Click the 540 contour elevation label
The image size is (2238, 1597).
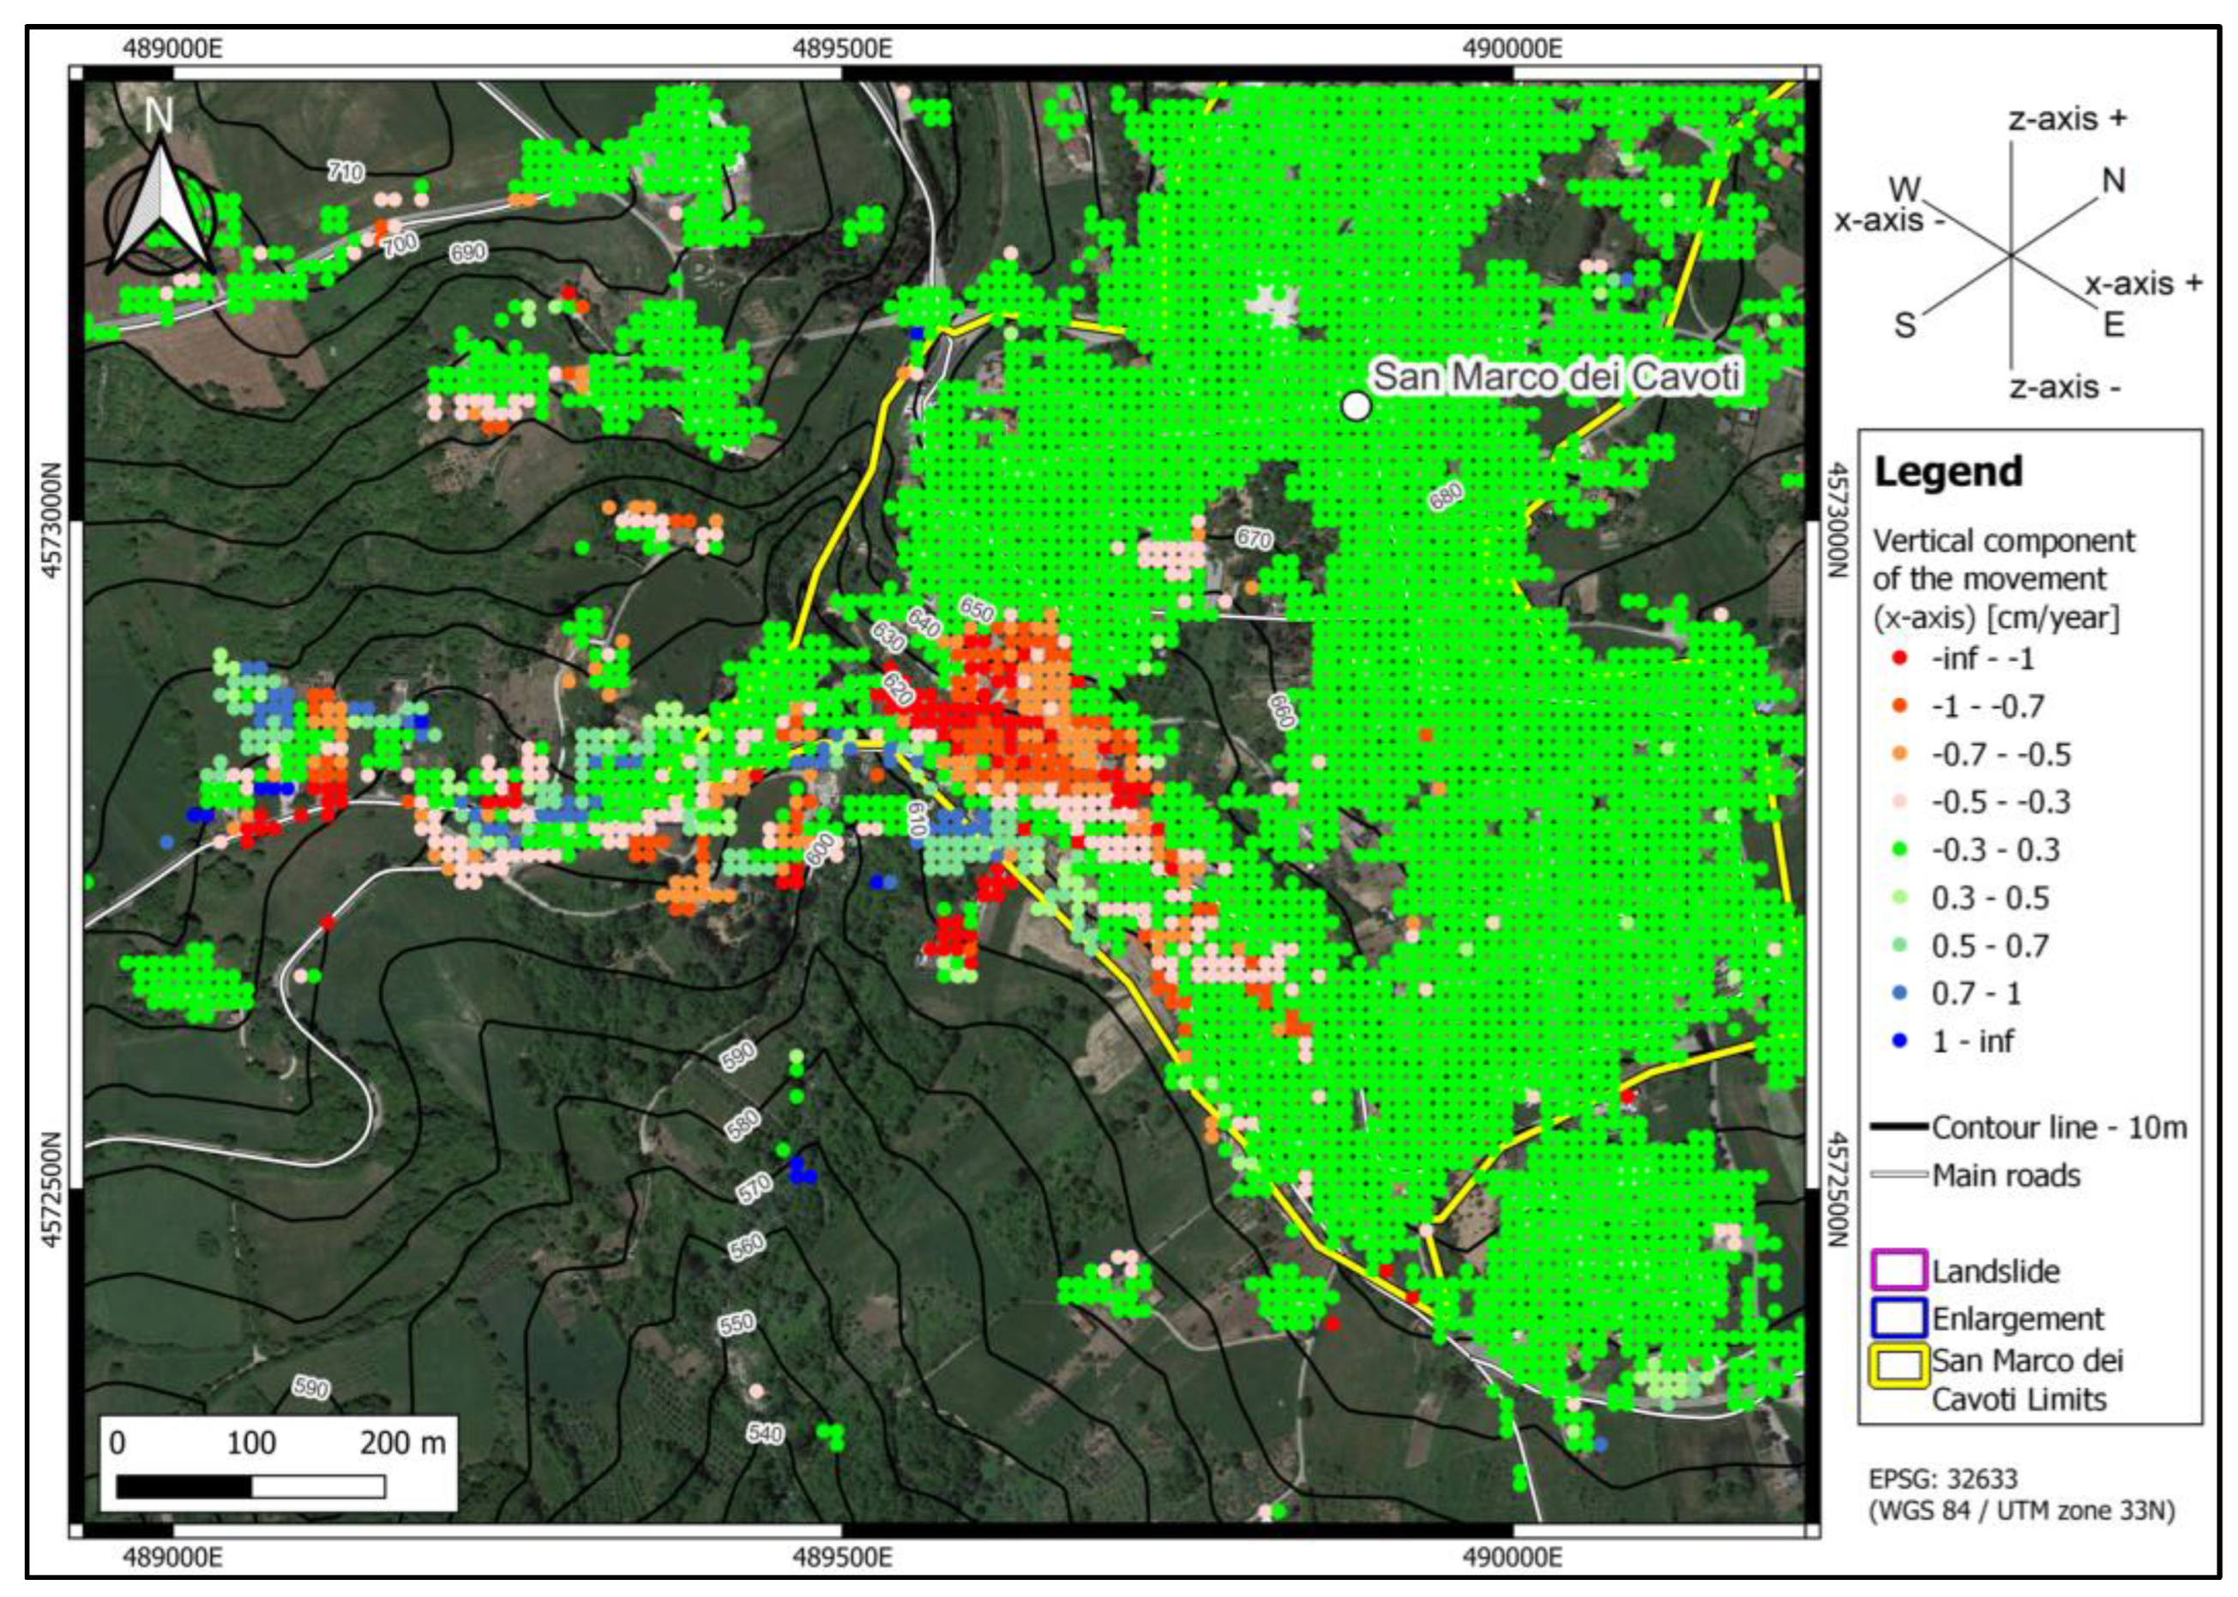coord(764,1432)
